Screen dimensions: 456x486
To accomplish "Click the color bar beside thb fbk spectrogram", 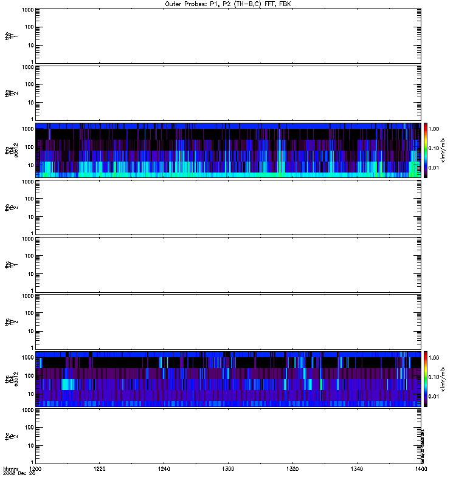I will coord(426,150).
